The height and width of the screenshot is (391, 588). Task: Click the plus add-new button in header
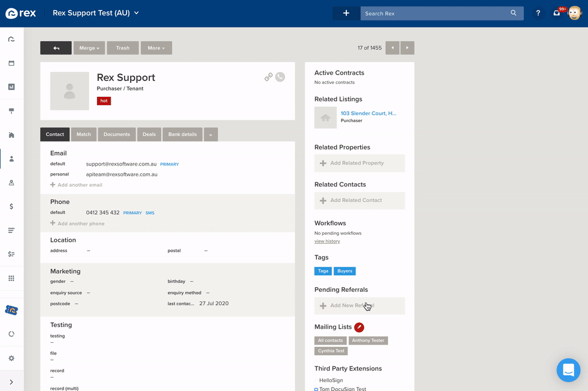pos(346,13)
